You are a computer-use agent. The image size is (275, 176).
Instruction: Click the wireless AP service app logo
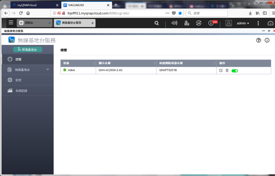click(11, 40)
